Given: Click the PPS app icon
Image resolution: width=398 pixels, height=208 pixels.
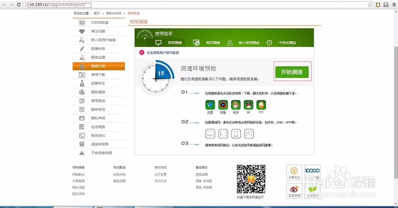Looking at the screenshot, I should pos(261,105).
